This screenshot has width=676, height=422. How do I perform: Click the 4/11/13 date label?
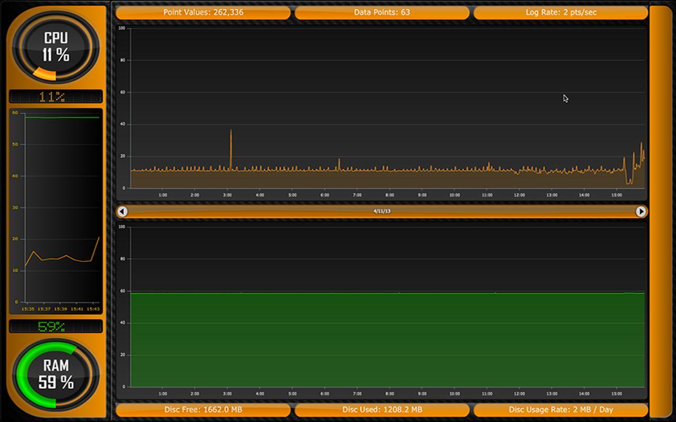[382, 212]
